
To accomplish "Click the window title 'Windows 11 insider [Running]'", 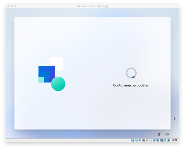I will (92, 6).
